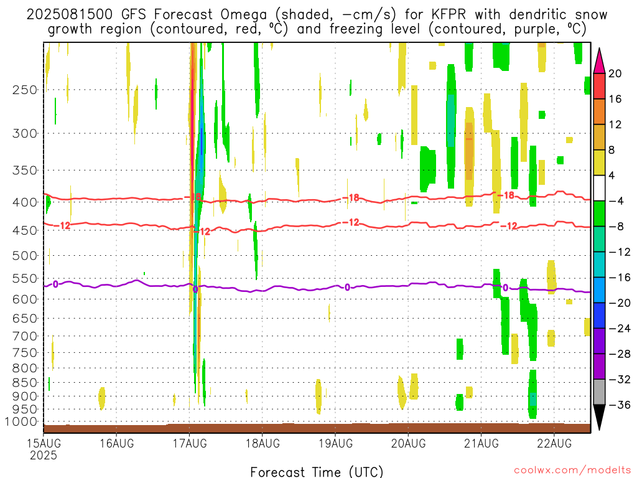
Task: Select the 600 pressure level label
Action: (25, 299)
